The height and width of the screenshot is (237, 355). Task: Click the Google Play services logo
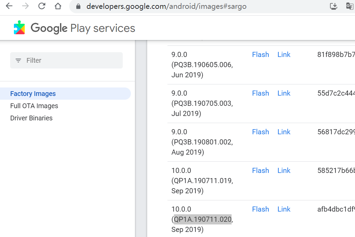(19, 28)
